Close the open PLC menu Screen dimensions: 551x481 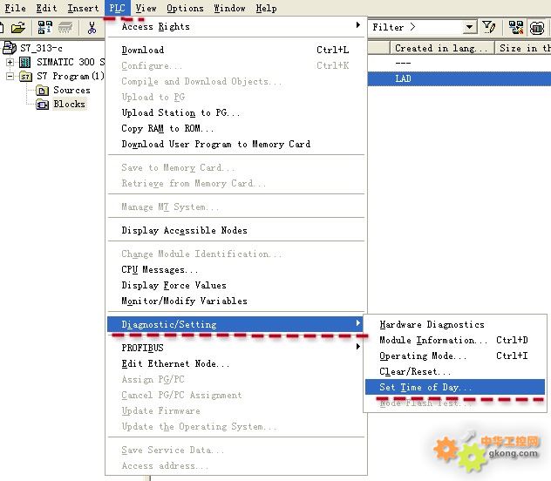click(x=117, y=8)
